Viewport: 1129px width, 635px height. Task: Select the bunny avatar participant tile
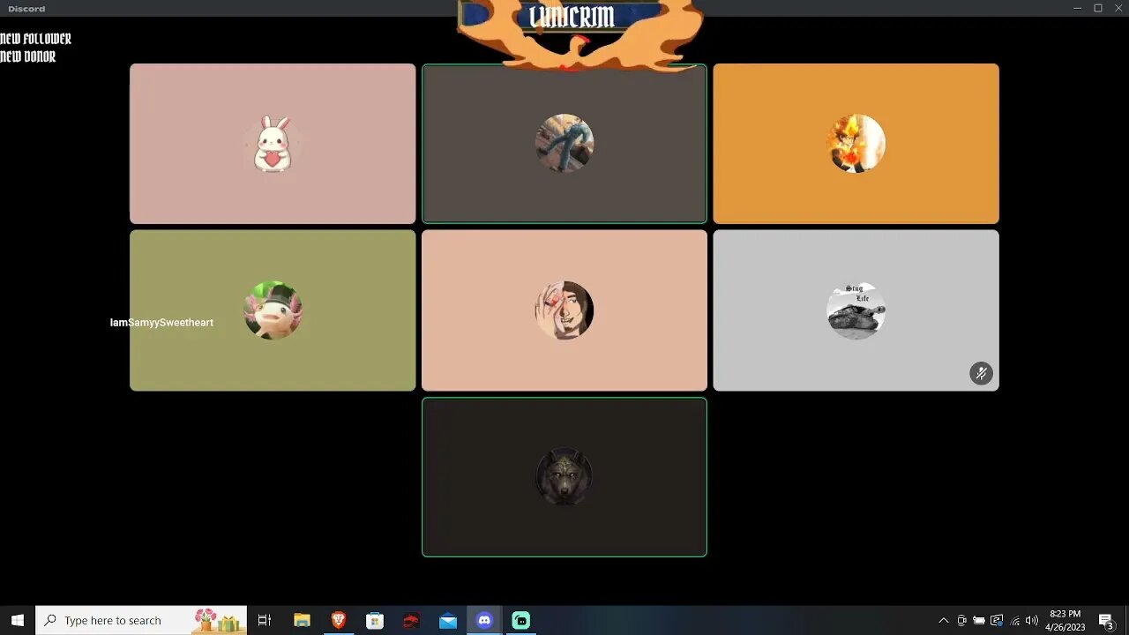click(x=273, y=143)
